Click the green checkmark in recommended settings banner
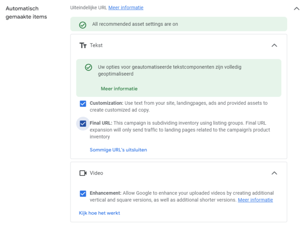The height and width of the screenshot is (227, 304). point(83,25)
